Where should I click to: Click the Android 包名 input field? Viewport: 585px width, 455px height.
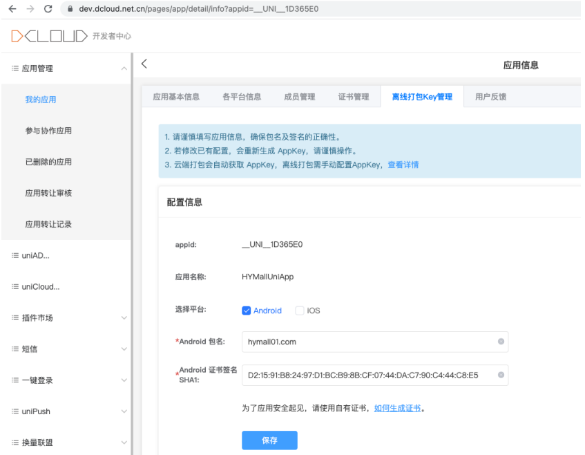click(375, 342)
